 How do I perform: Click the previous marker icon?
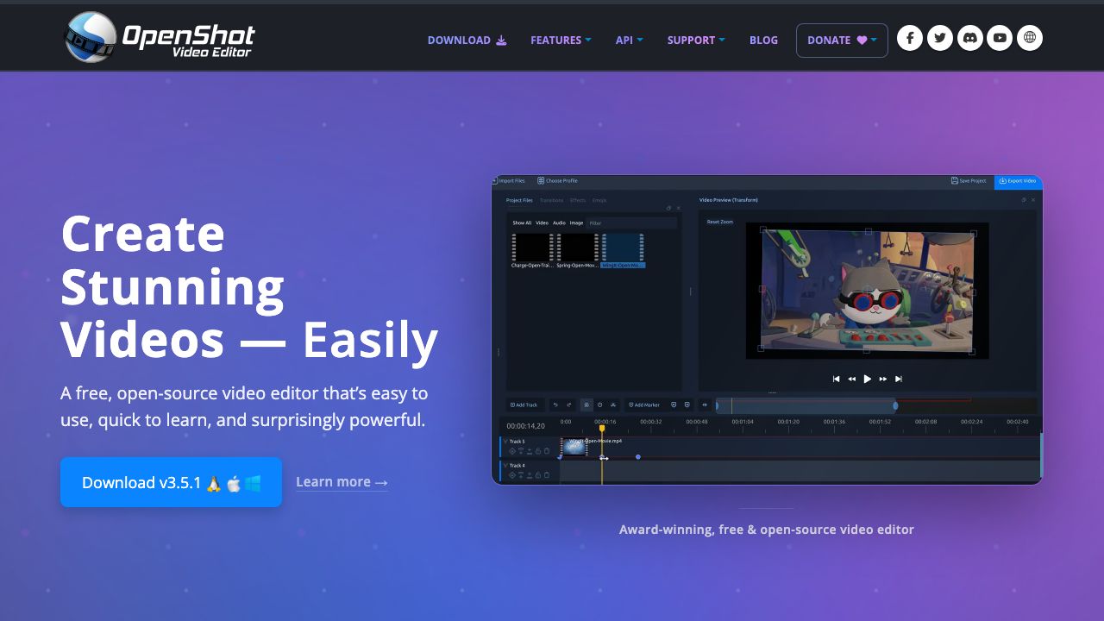coord(674,405)
